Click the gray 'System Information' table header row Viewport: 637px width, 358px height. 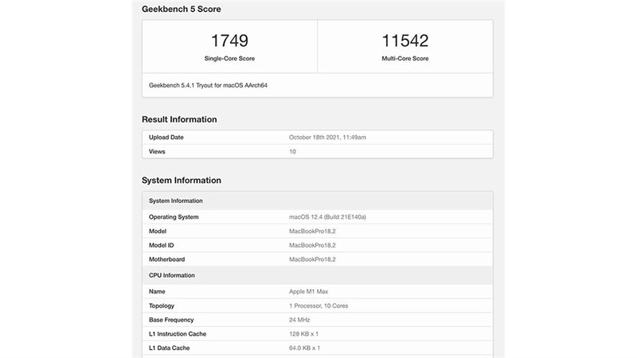pos(317,201)
